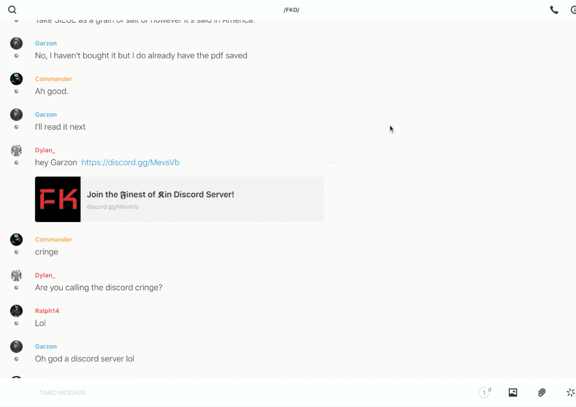Select the Ralph14 username label
576x407 pixels.
(x=47, y=311)
